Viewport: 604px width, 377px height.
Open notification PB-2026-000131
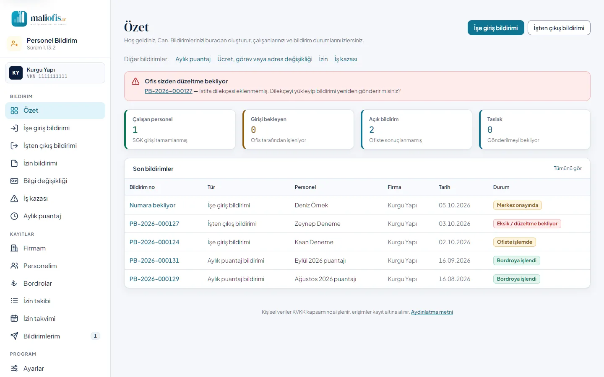click(x=154, y=261)
